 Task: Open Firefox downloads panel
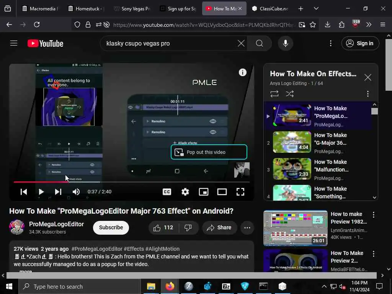tap(327, 24)
